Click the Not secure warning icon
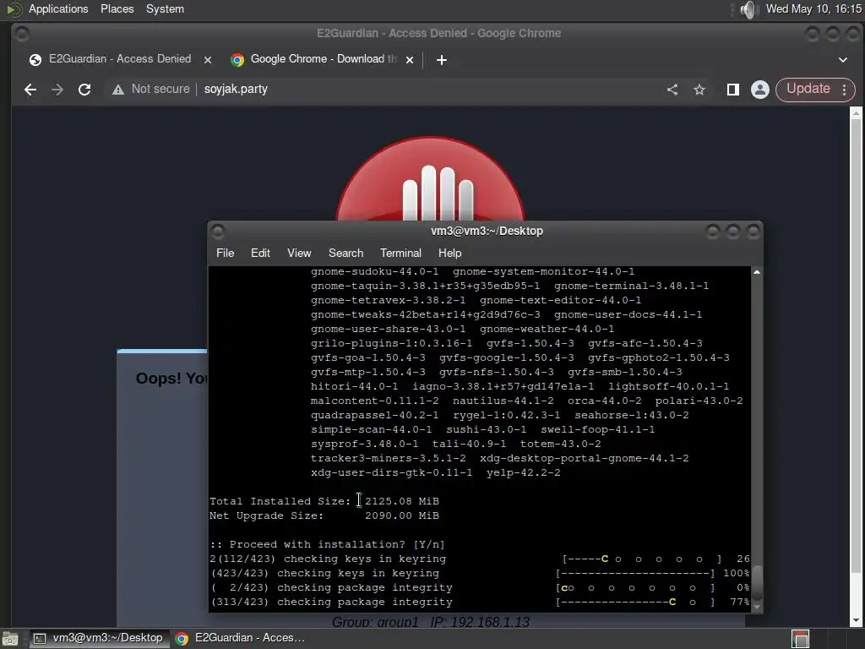The height and width of the screenshot is (649, 865). [118, 90]
